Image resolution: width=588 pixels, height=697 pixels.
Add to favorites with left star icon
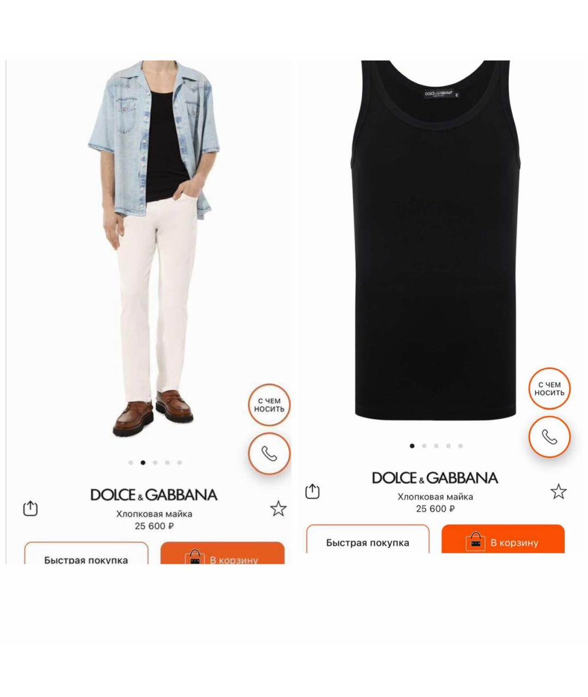pyautogui.click(x=278, y=509)
